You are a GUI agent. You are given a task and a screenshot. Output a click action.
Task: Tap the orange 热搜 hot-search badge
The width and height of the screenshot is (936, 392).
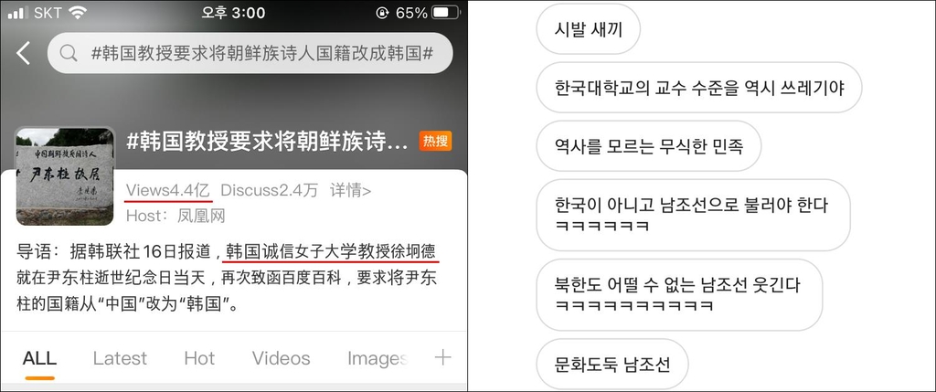pyautogui.click(x=435, y=141)
